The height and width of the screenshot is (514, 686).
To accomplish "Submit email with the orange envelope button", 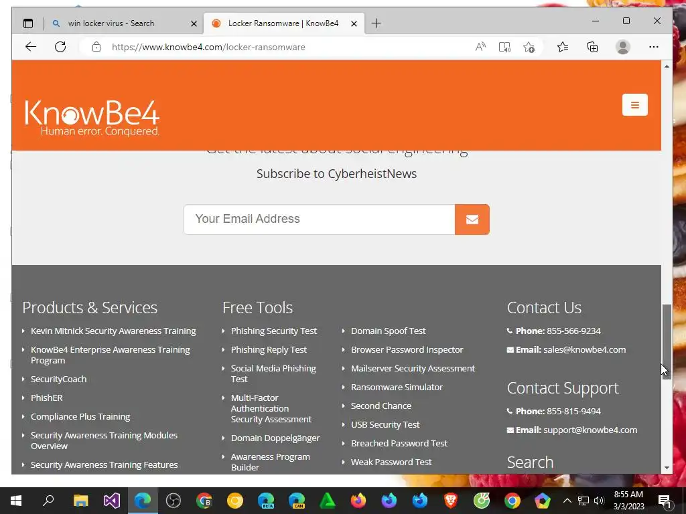I will coord(472,220).
